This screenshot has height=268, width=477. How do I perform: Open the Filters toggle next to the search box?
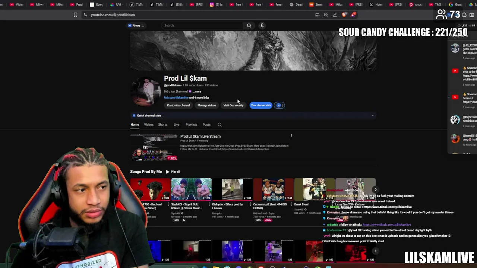(136, 26)
